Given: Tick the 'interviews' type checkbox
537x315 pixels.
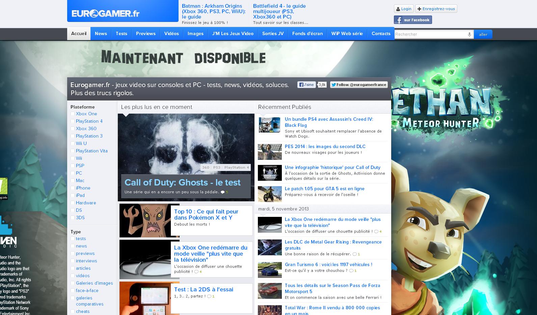Looking at the screenshot, I should pyautogui.click(x=73, y=261).
